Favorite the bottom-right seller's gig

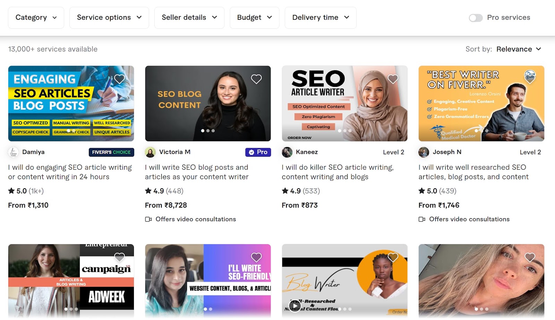[529, 258]
